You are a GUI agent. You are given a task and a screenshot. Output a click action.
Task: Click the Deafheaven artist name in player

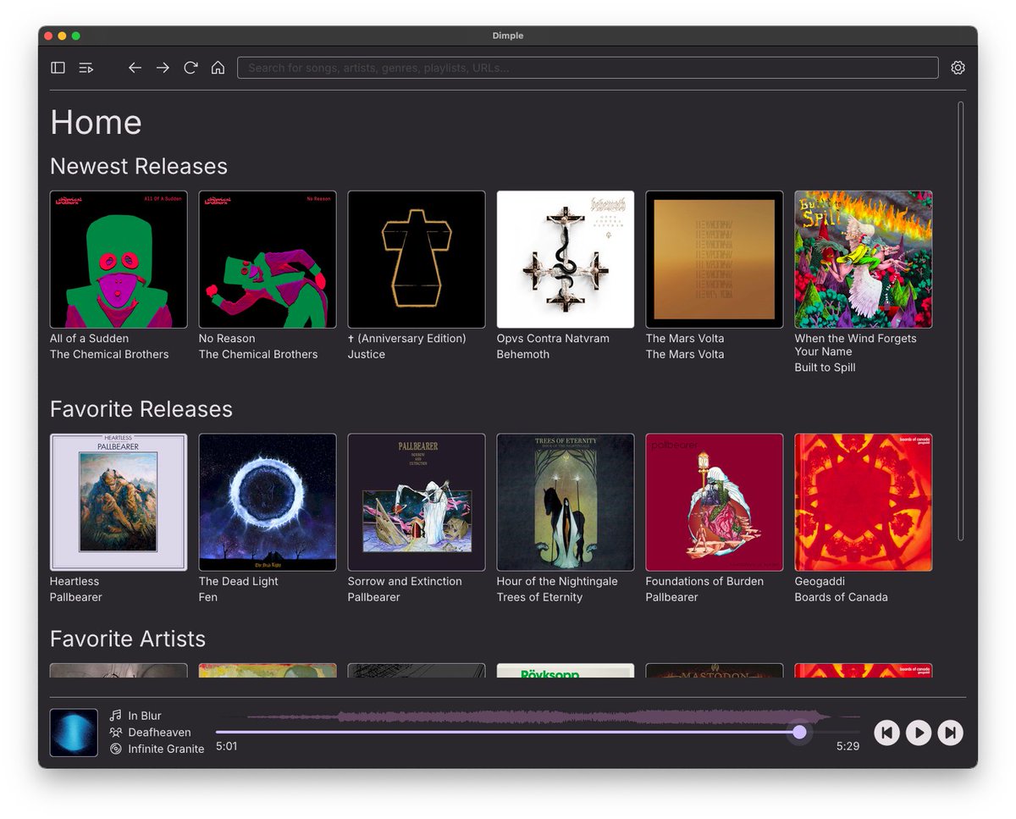pyautogui.click(x=160, y=732)
